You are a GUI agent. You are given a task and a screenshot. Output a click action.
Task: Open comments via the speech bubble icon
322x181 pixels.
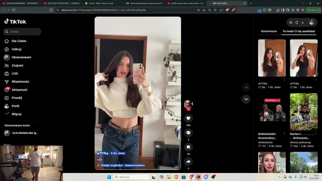188,133
